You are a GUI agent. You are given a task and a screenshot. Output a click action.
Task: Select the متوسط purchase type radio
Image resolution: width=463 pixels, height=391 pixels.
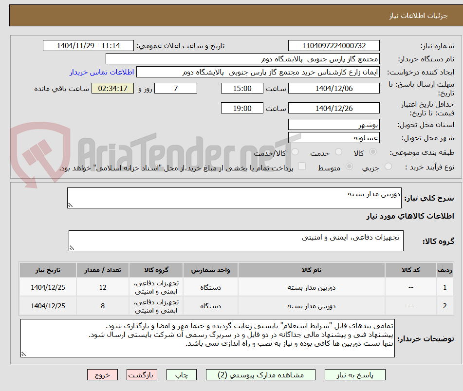tap(349, 167)
